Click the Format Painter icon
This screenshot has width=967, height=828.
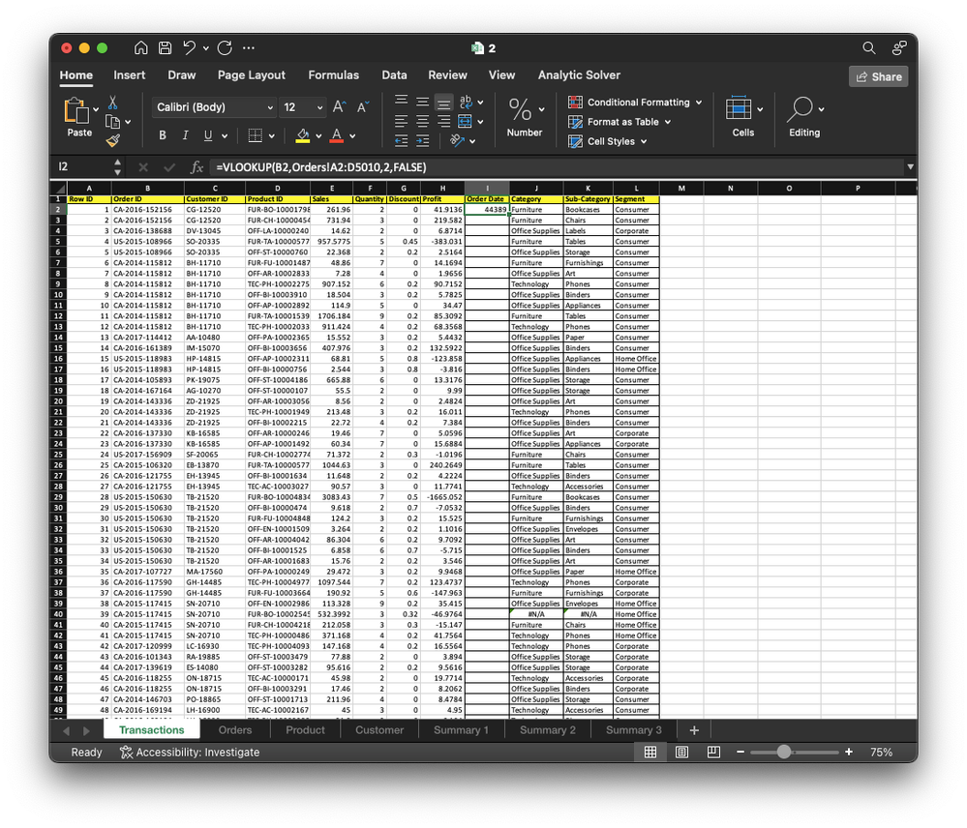(112, 138)
